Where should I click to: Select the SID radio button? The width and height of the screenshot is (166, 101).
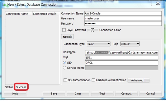click(x=65, y=63)
